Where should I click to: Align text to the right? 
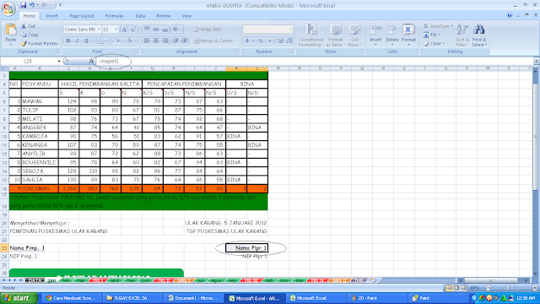[165, 41]
